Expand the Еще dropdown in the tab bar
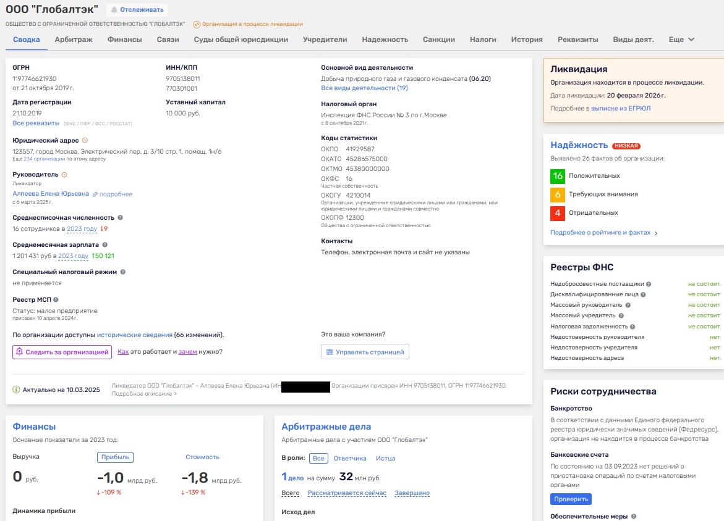724x521 pixels. tap(681, 40)
